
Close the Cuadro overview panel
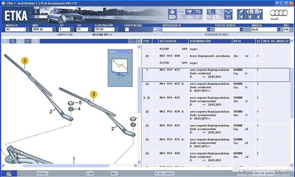click(130, 51)
